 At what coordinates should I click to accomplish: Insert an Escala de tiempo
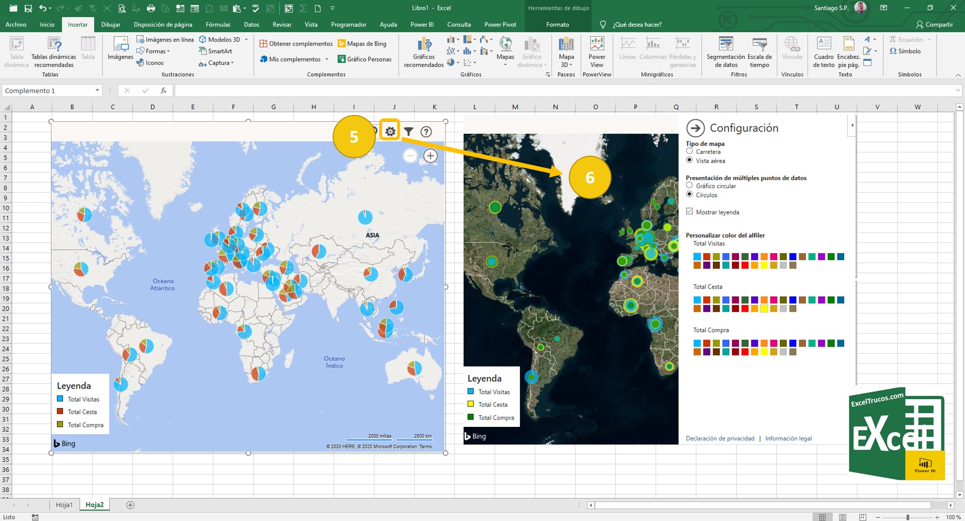[x=759, y=52]
